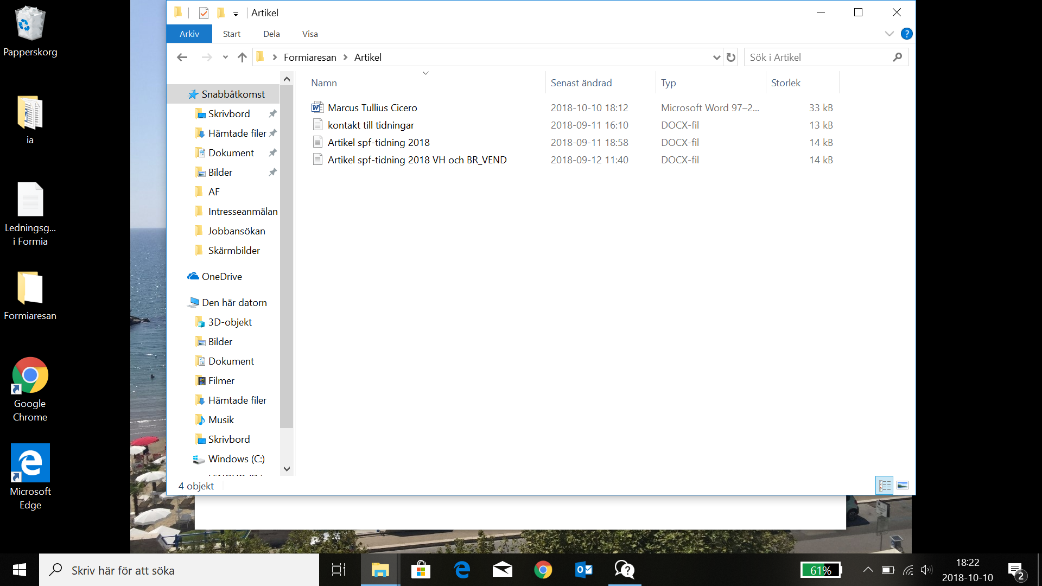This screenshot has height=586, width=1042.
Task: Sort files by Senast ändrad column
Action: point(581,83)
